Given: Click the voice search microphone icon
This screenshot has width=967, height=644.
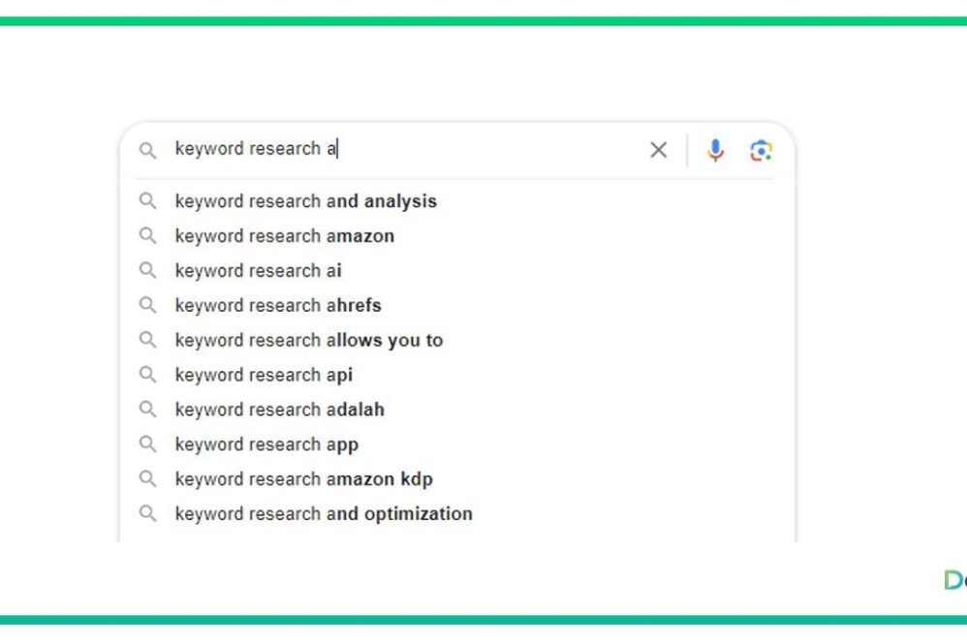Looking at the screenshot, I should click(715, 150).
